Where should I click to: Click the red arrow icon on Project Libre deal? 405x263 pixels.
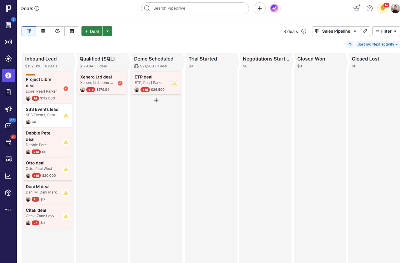click(x=66, y=89)
